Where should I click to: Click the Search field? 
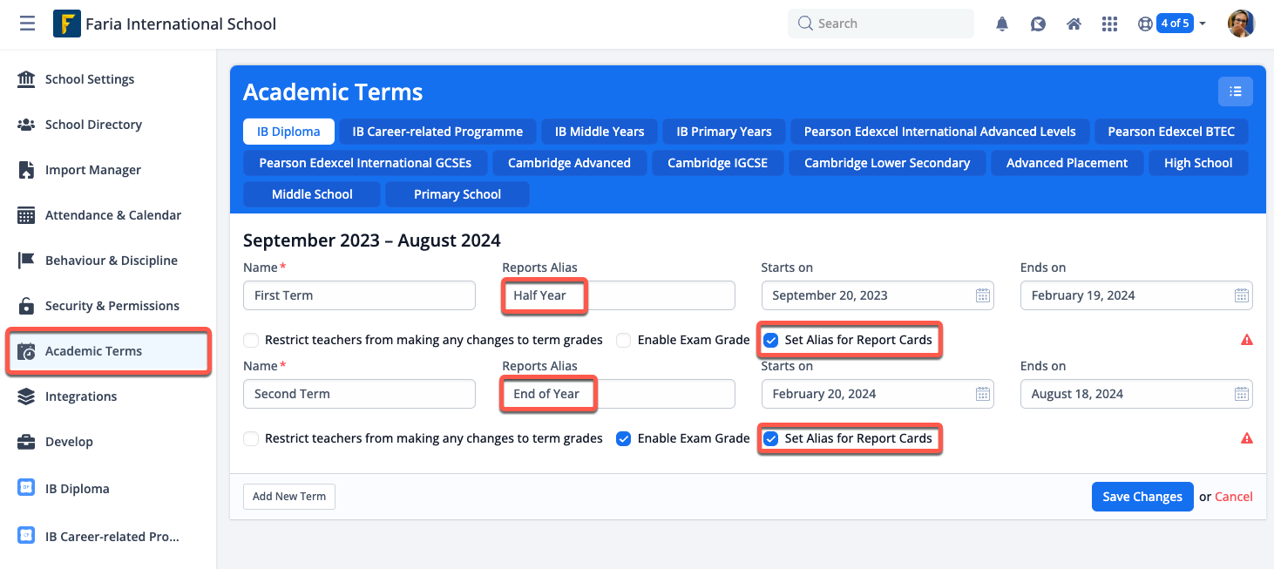coord(881,24)
